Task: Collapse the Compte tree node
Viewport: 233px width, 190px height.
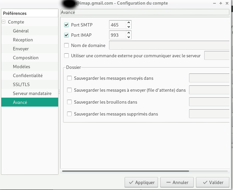Action: (4, 22)
